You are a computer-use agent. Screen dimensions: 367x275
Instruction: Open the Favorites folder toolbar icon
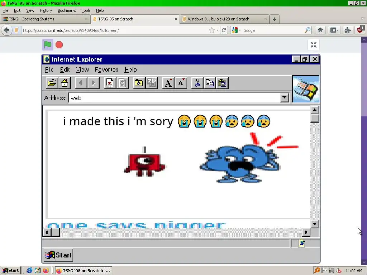tap(139, 83)
